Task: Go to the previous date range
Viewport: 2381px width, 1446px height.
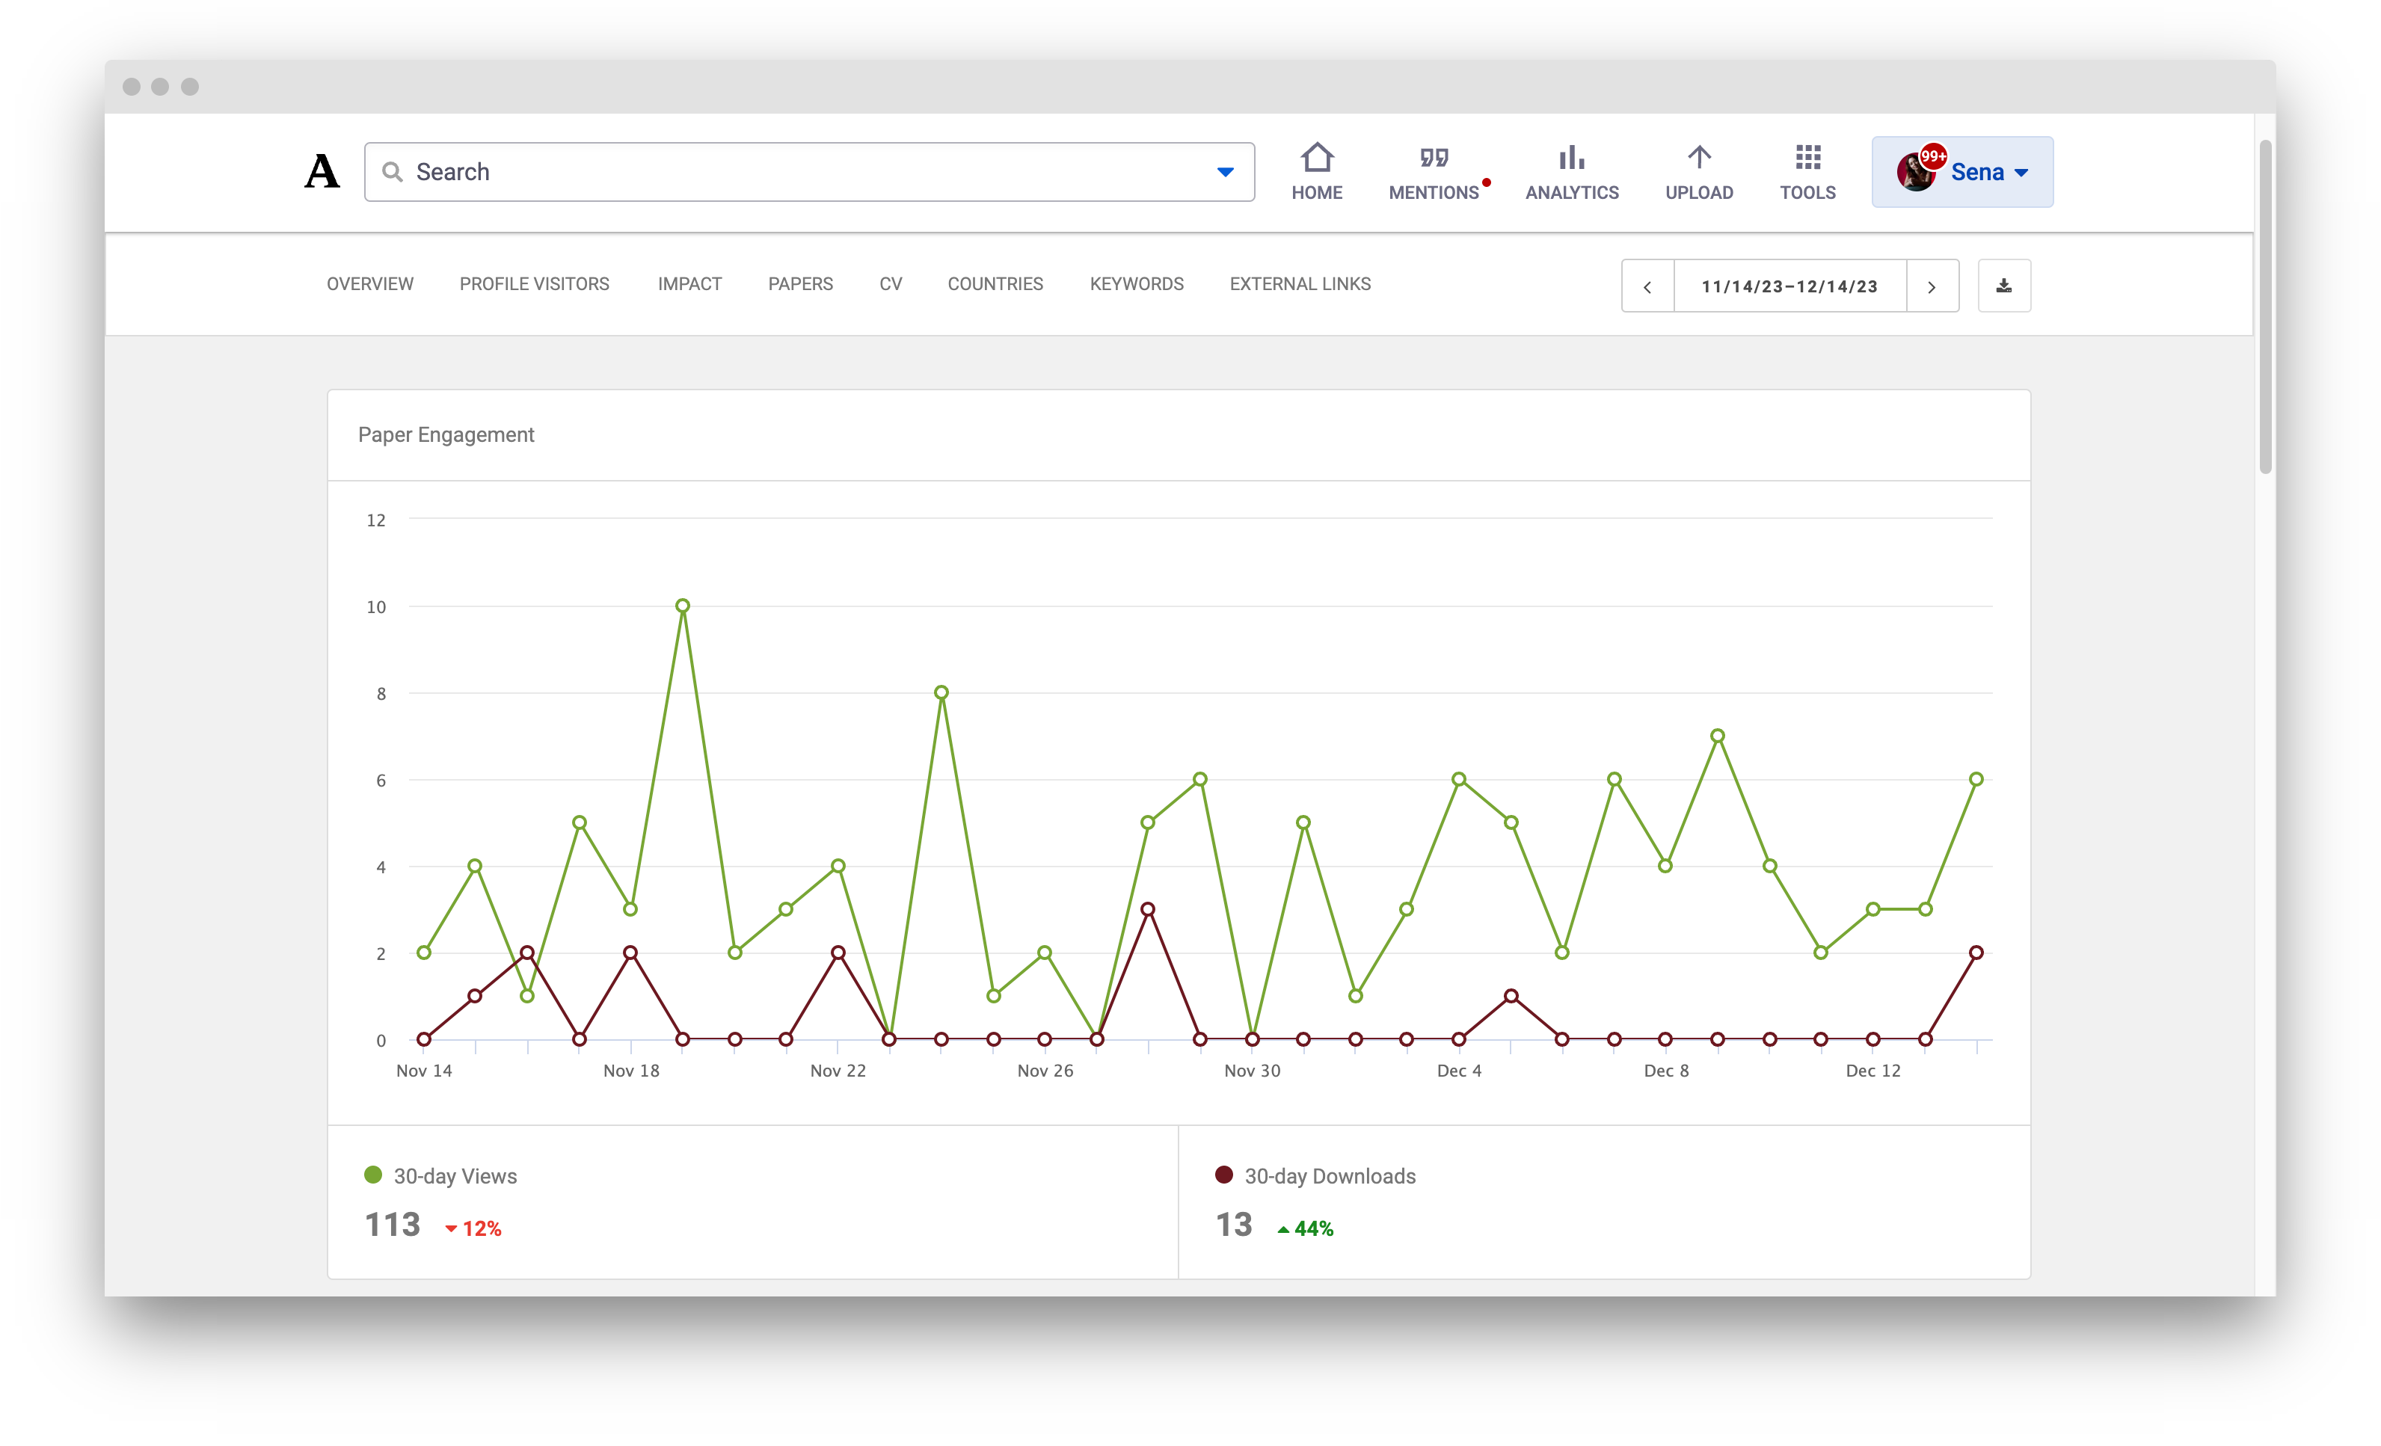Action: (x=1647, y=287)
